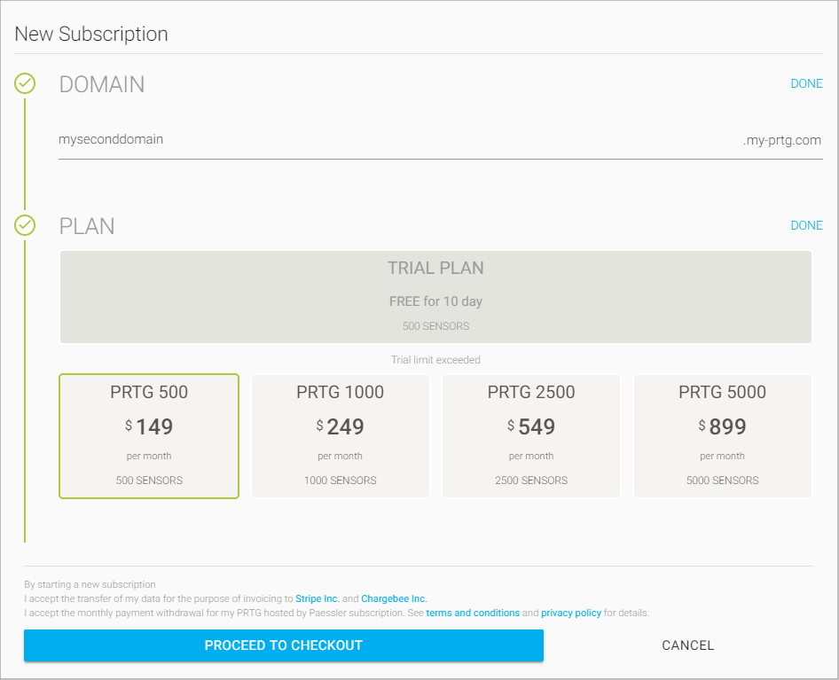The image size is (839, 680).
Task: Pick the PRTG 2500 plan card
Action: point(530,436)
